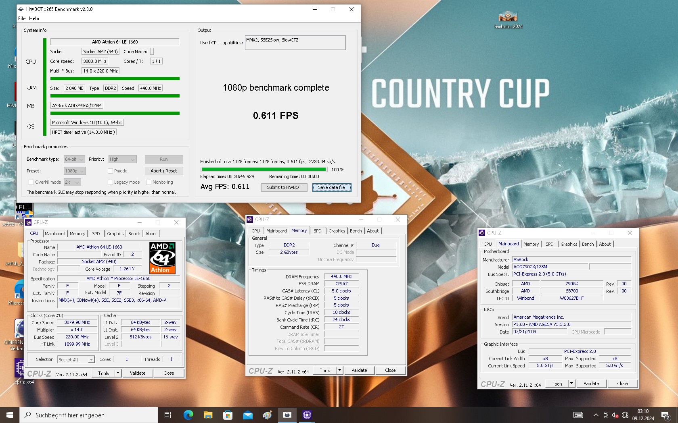Screen dimensions: 678x423
Task: Switch to the Graphics tab in the Mainboard window of CPU-Z
Action: pos(569,244)
